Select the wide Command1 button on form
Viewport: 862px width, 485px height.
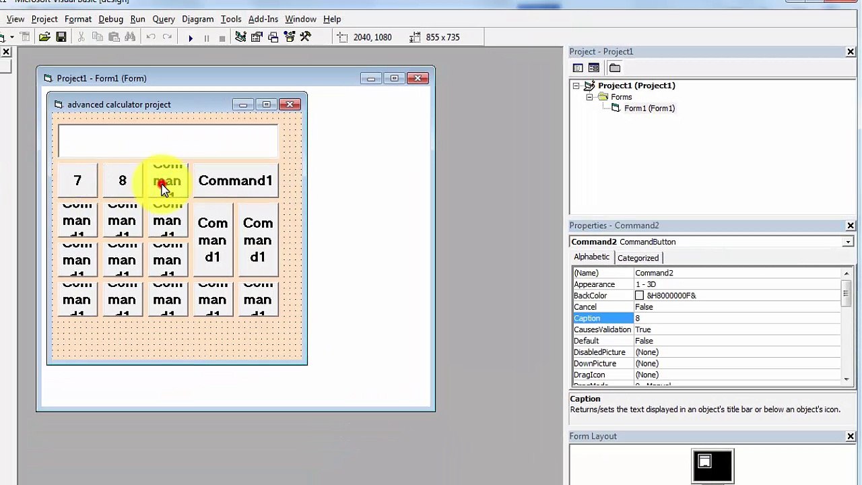click(x=235, y=181)
